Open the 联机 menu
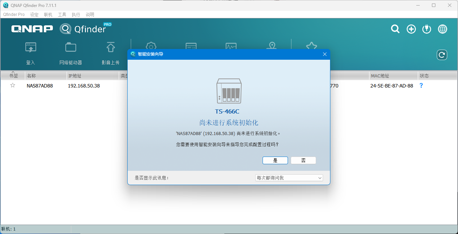 point(48,15)
